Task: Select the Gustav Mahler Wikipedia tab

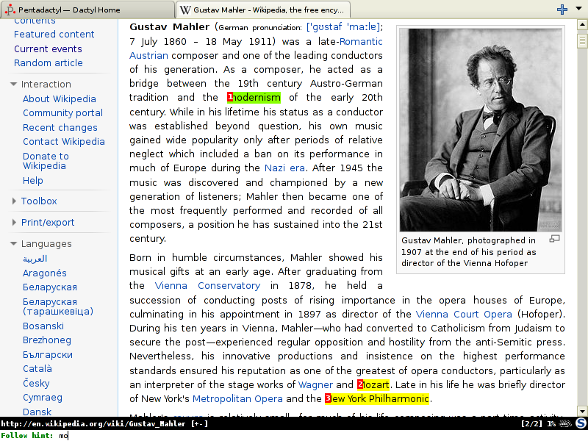Action: coord(263,10)
